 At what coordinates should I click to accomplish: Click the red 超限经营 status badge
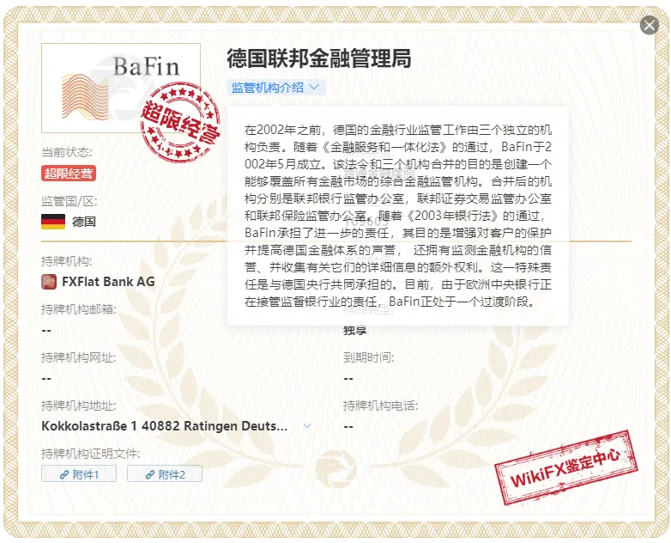(69, 174)
